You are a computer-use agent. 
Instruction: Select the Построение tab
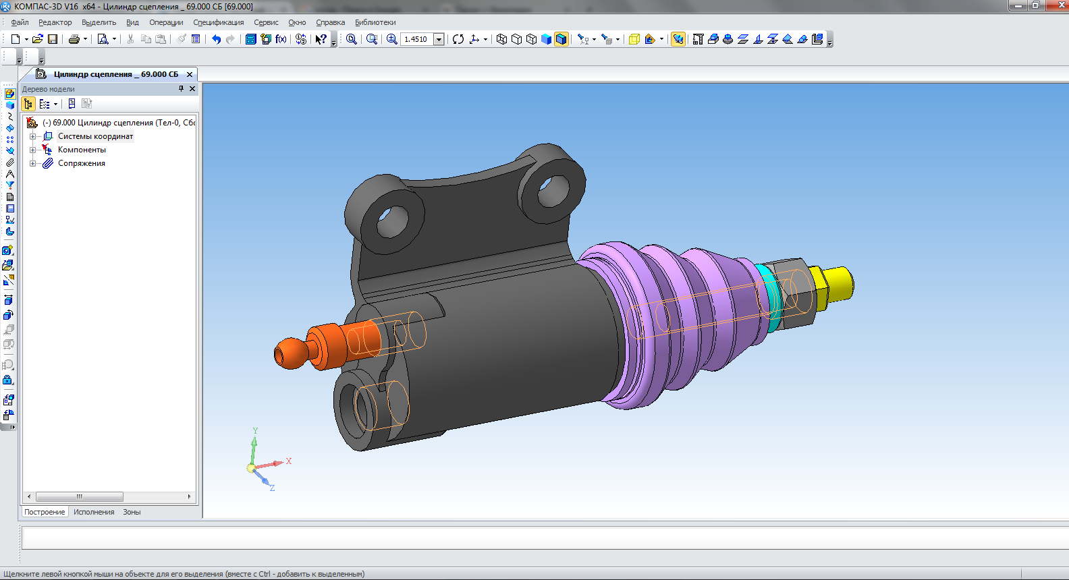[45, 512]
